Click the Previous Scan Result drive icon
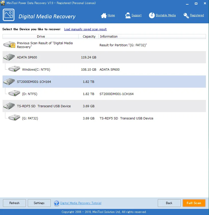 pos(9,45)
